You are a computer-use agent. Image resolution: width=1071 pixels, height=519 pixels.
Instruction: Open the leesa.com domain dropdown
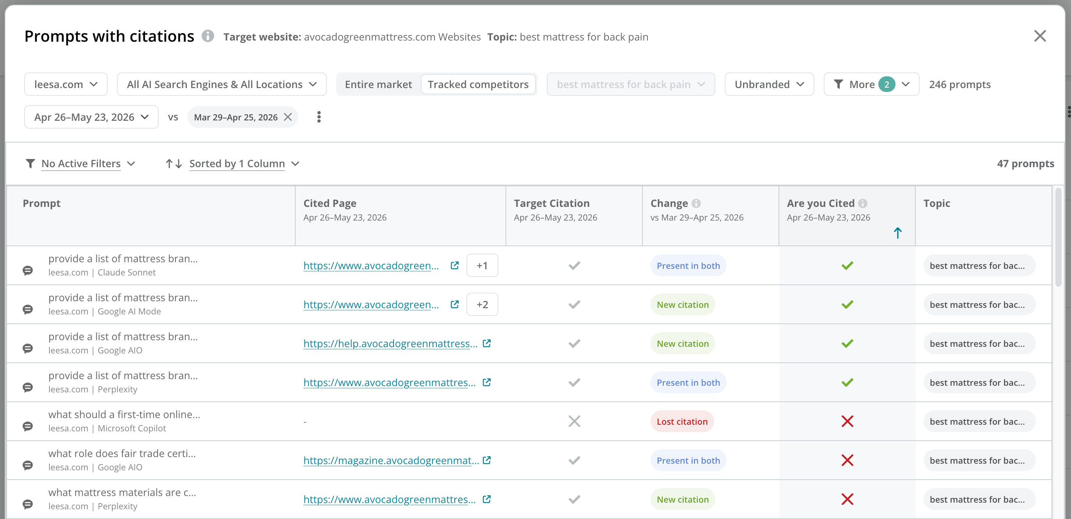66,84
